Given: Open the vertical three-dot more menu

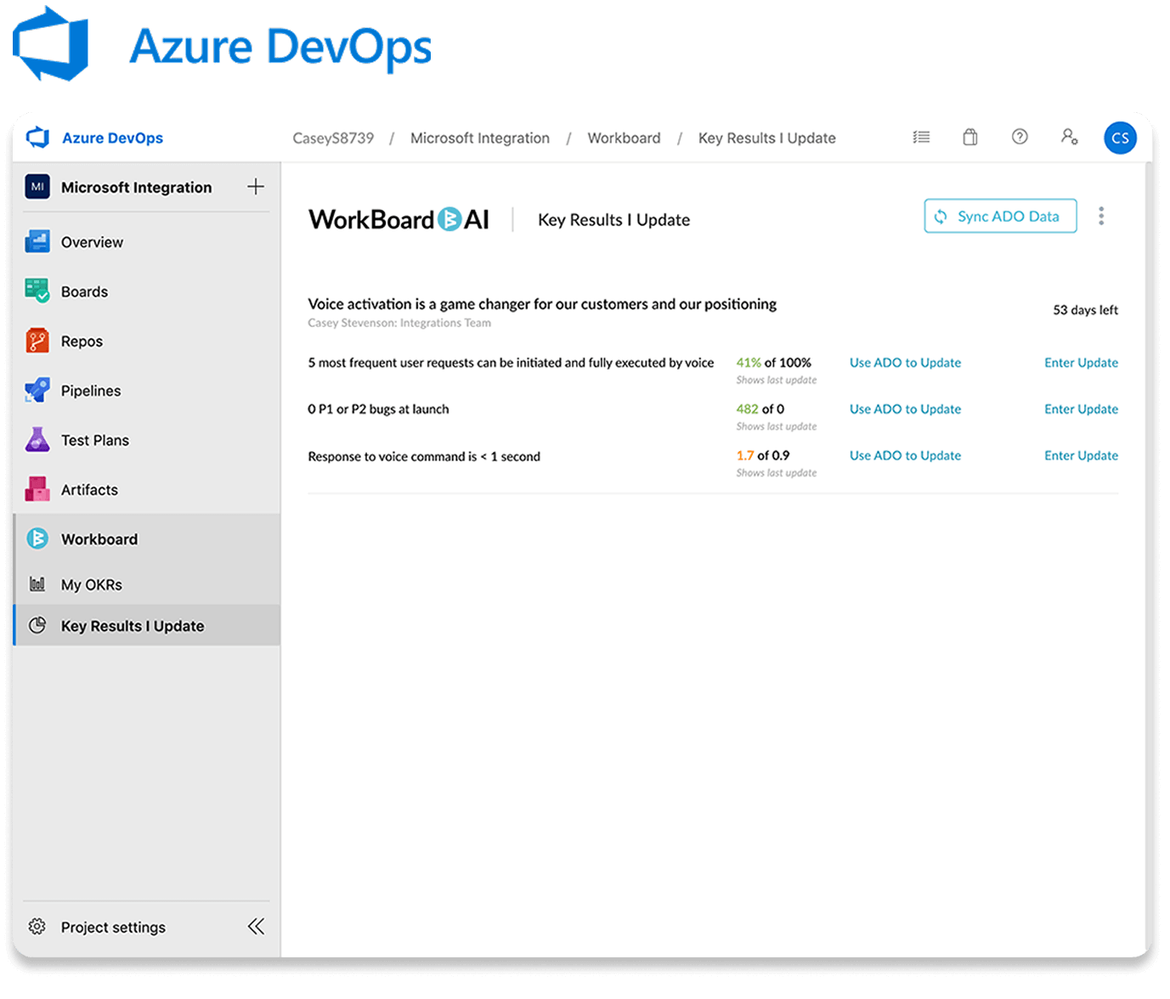Looking at the screenshot, I should 1101,216.
